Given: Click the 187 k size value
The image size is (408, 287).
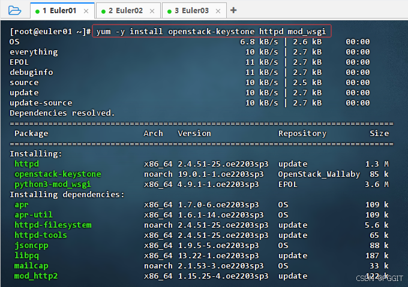Looking at the screenshot, I should point(377,256).
